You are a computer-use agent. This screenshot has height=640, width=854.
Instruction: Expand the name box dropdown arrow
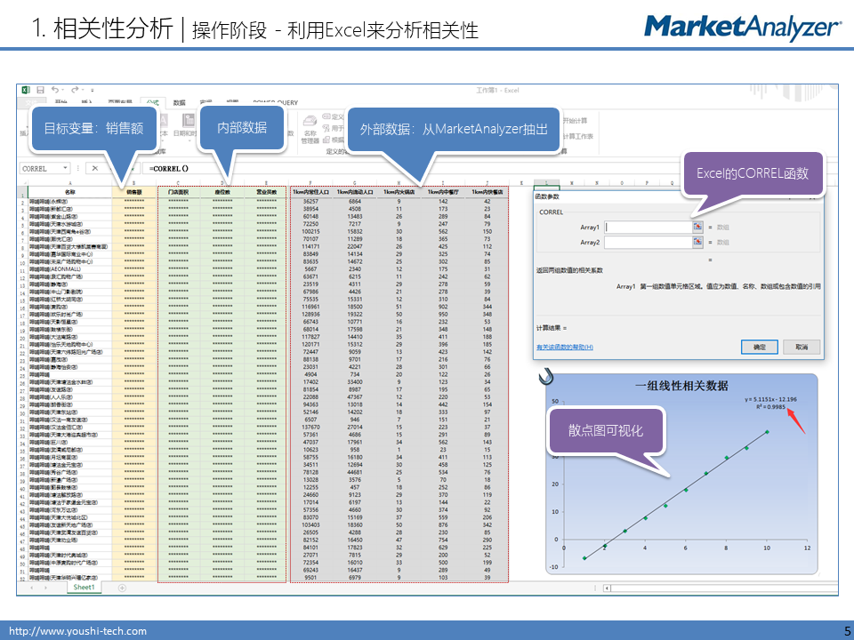(65, 169)
